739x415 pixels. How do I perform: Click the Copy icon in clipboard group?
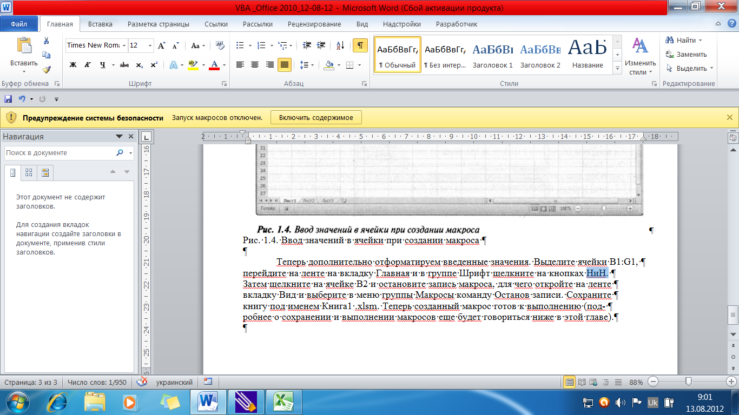pyautogui.click(x=47, y=55)
